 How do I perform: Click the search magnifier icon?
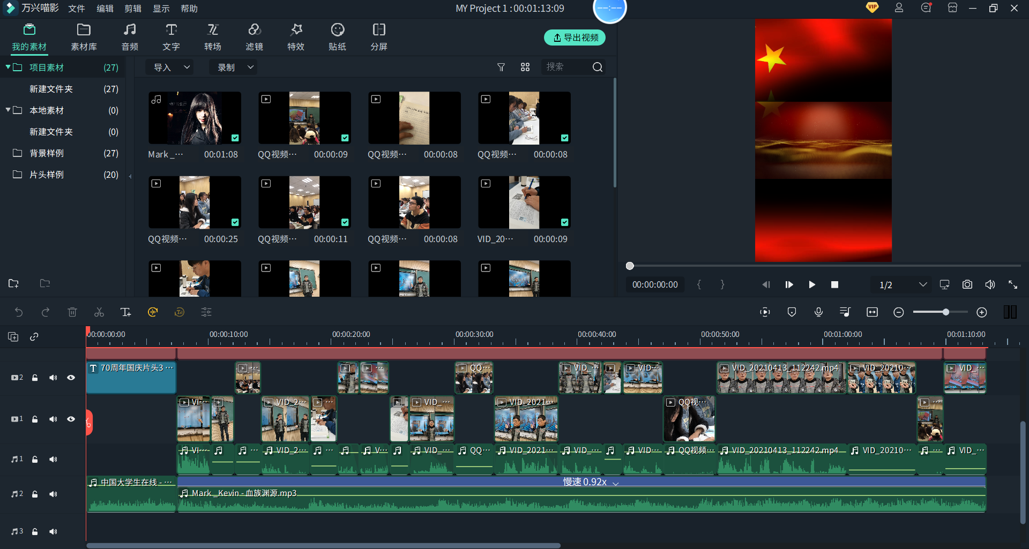(x=598, y=67)
